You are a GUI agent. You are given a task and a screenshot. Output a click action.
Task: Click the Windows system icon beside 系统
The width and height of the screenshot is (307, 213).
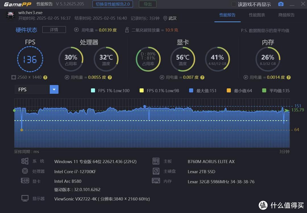click(25, 161)
